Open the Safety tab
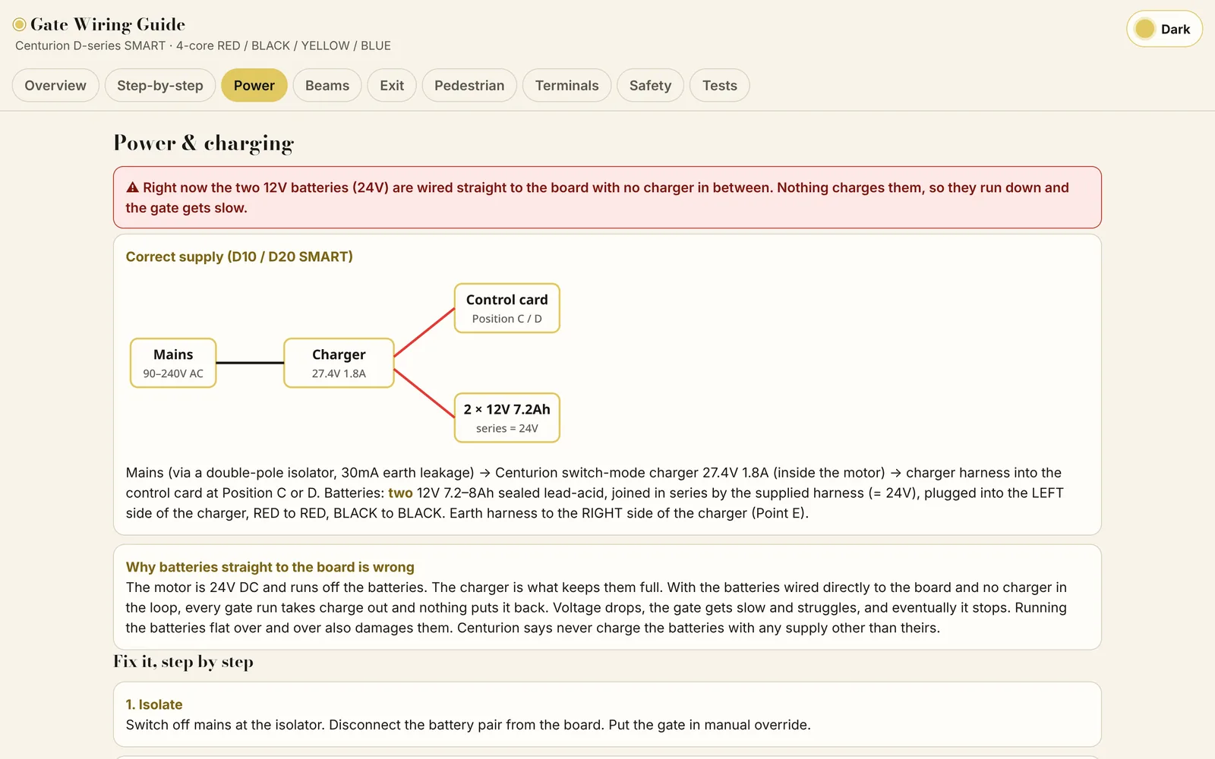The width and height of the screenshot is (1215, 759). pyautogui.click(x=650, y=85)
